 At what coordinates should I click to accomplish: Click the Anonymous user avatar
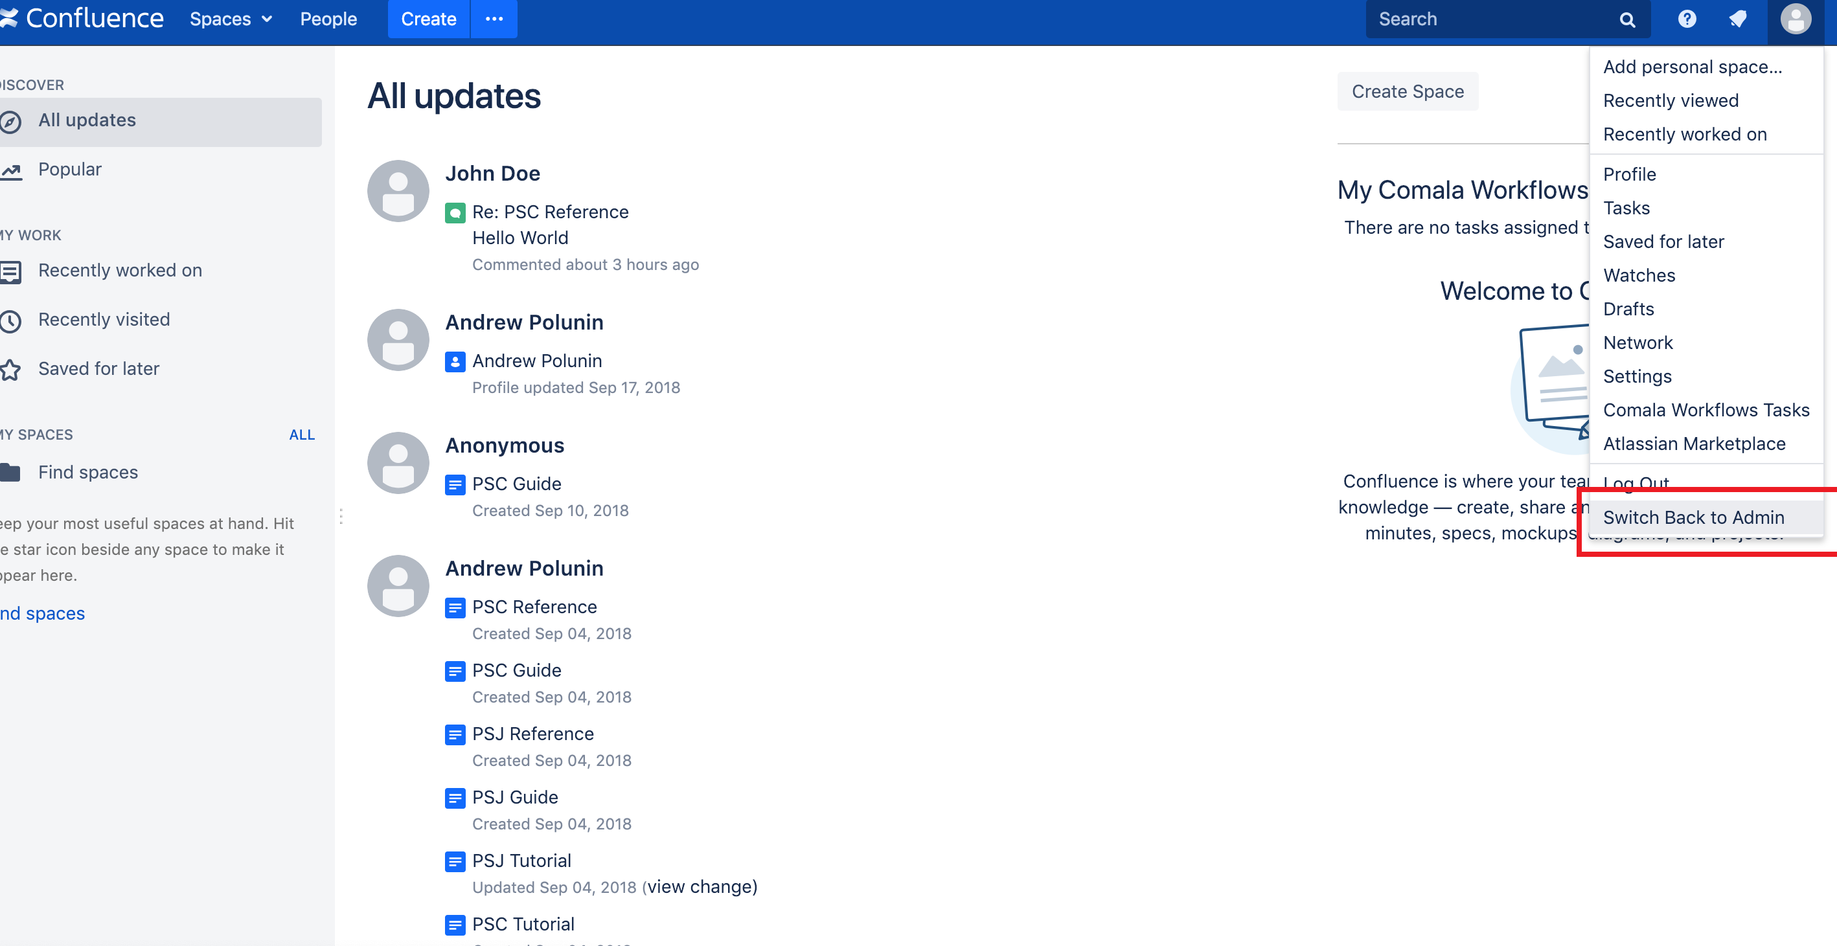(x=398, y=463)
